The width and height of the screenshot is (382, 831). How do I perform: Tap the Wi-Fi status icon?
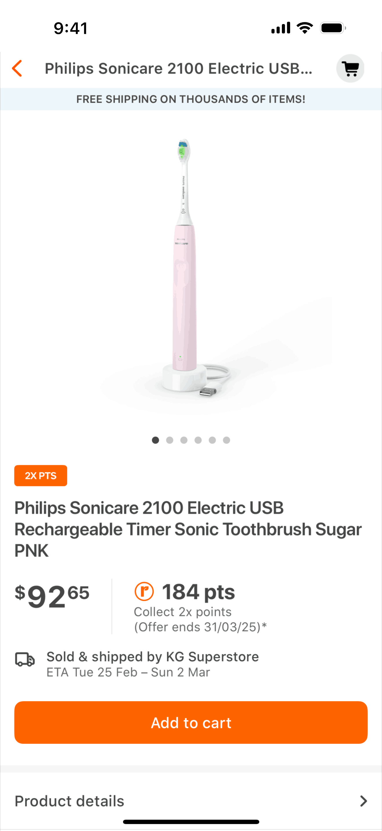305,28
